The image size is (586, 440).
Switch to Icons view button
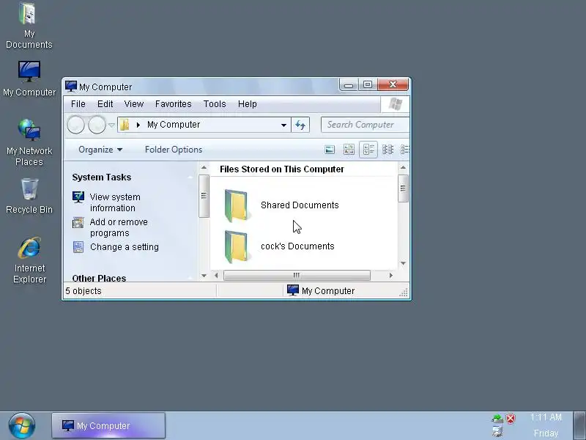tap(387, 150)
